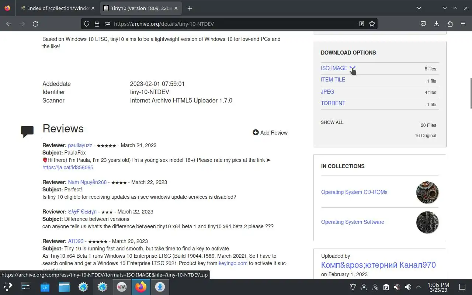This screenshot has width=472, height=295.
Task: Show hidden system tray icons
Action: point(419,287)
